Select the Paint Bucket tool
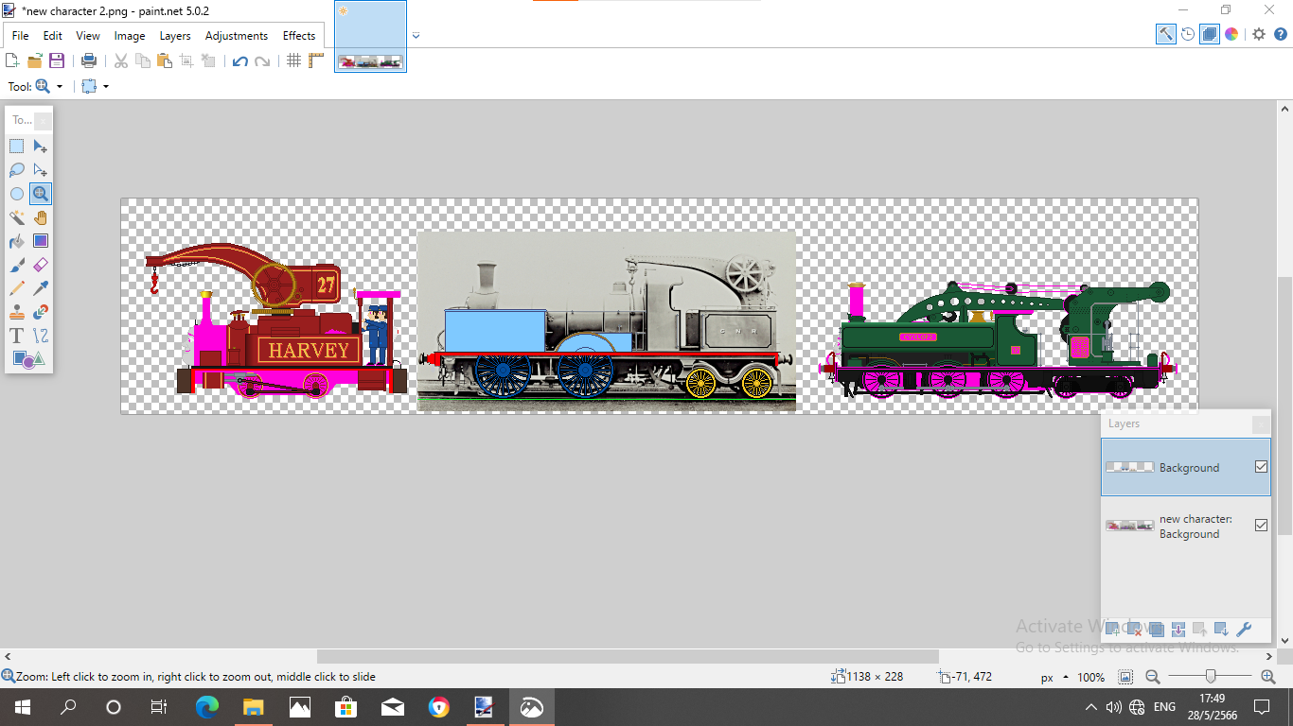 [17, 241]
